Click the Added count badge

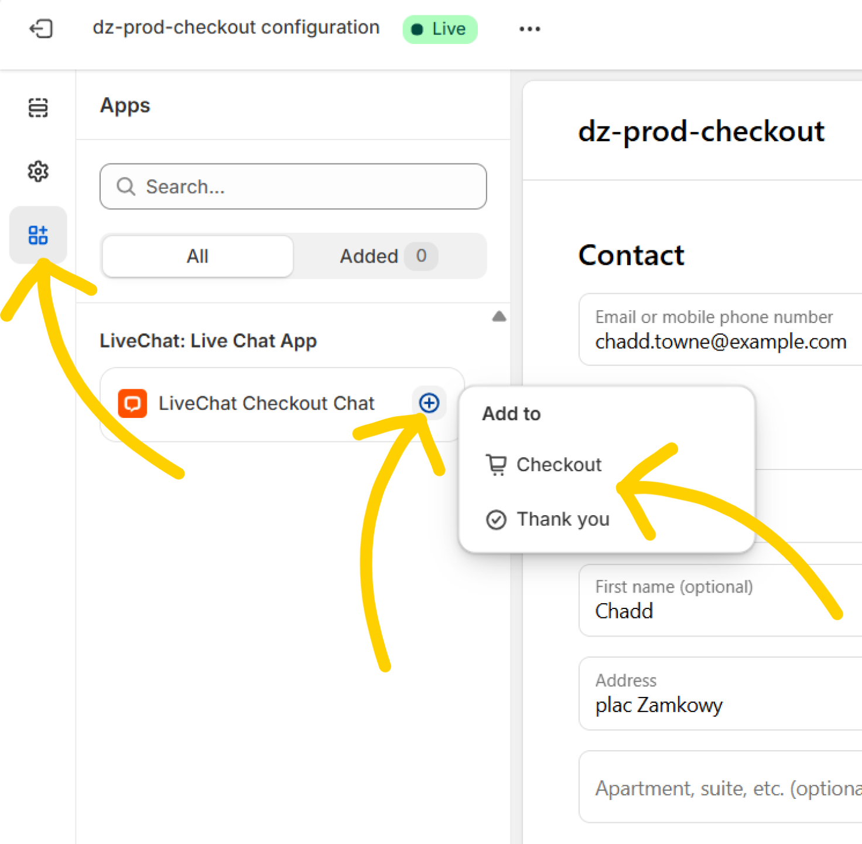coord(421,256)
